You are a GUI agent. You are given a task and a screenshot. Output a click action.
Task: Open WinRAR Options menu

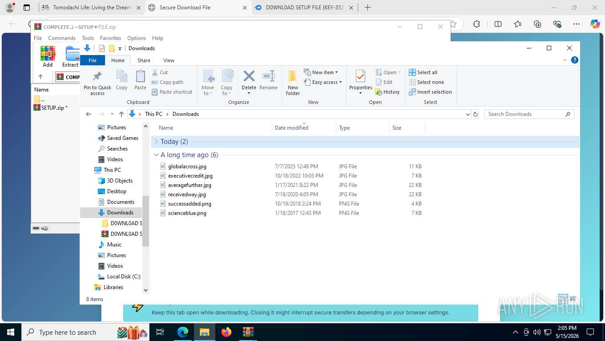pyautogui.click(x=137, y=38)
